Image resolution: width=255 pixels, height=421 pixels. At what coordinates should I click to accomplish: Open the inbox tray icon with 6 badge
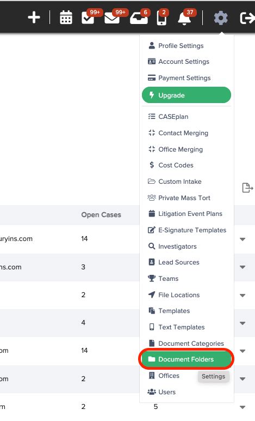click(x=139, y=19)
